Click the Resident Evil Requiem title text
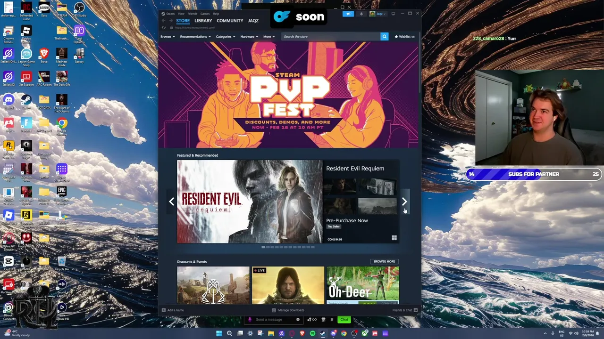The height and width of the screenshot is (339, 604). tap(355, 169)
